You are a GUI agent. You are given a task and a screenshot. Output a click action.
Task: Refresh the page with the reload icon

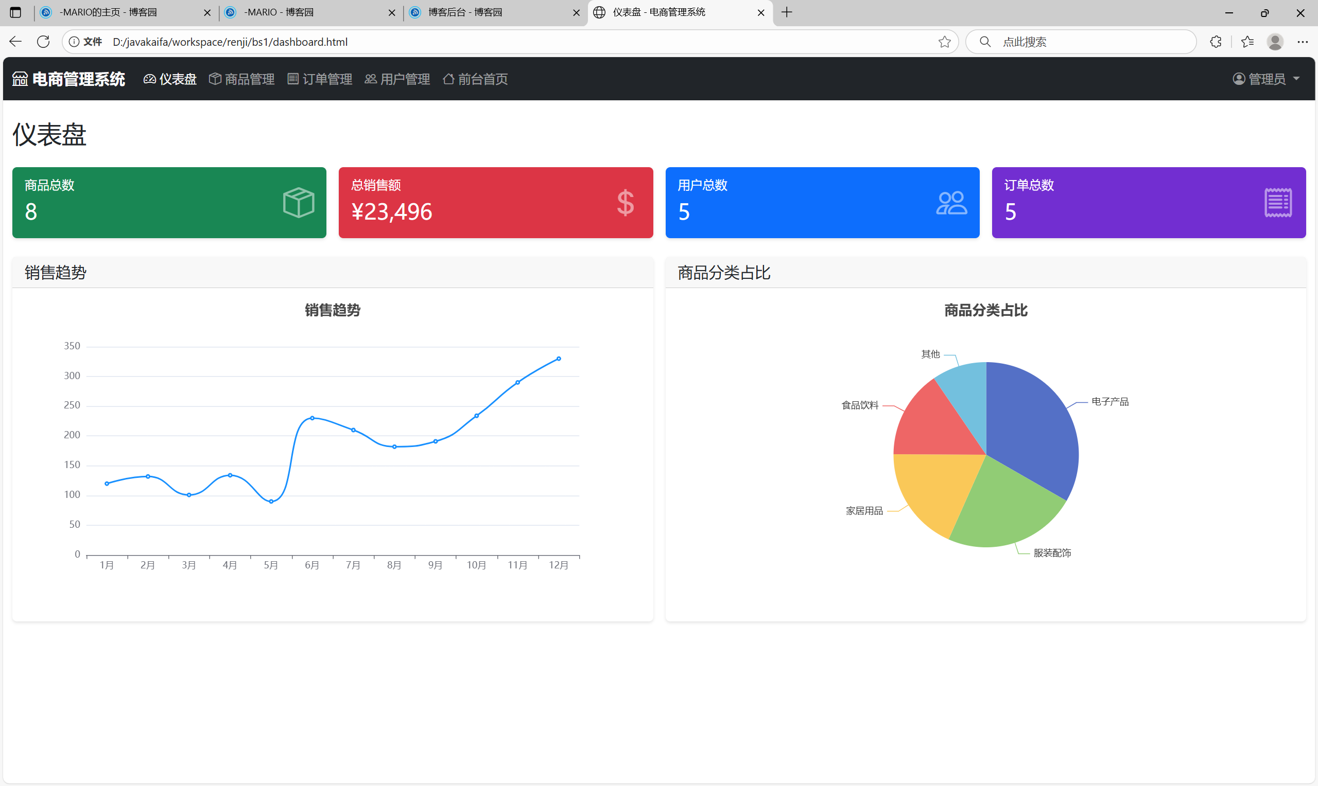[x=43, y=41]
